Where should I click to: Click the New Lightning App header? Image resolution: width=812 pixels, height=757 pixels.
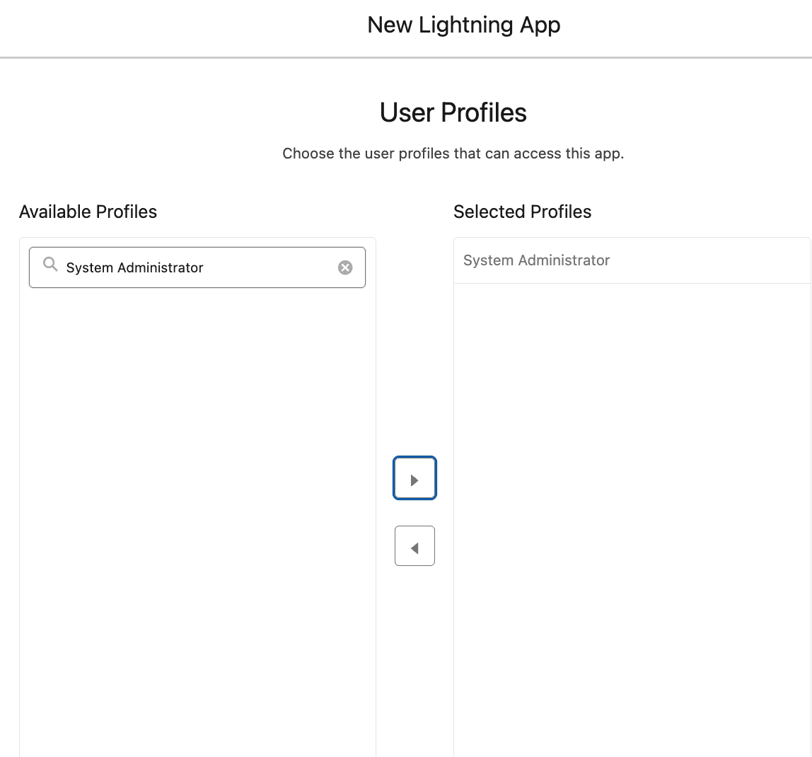coord(463,25)
